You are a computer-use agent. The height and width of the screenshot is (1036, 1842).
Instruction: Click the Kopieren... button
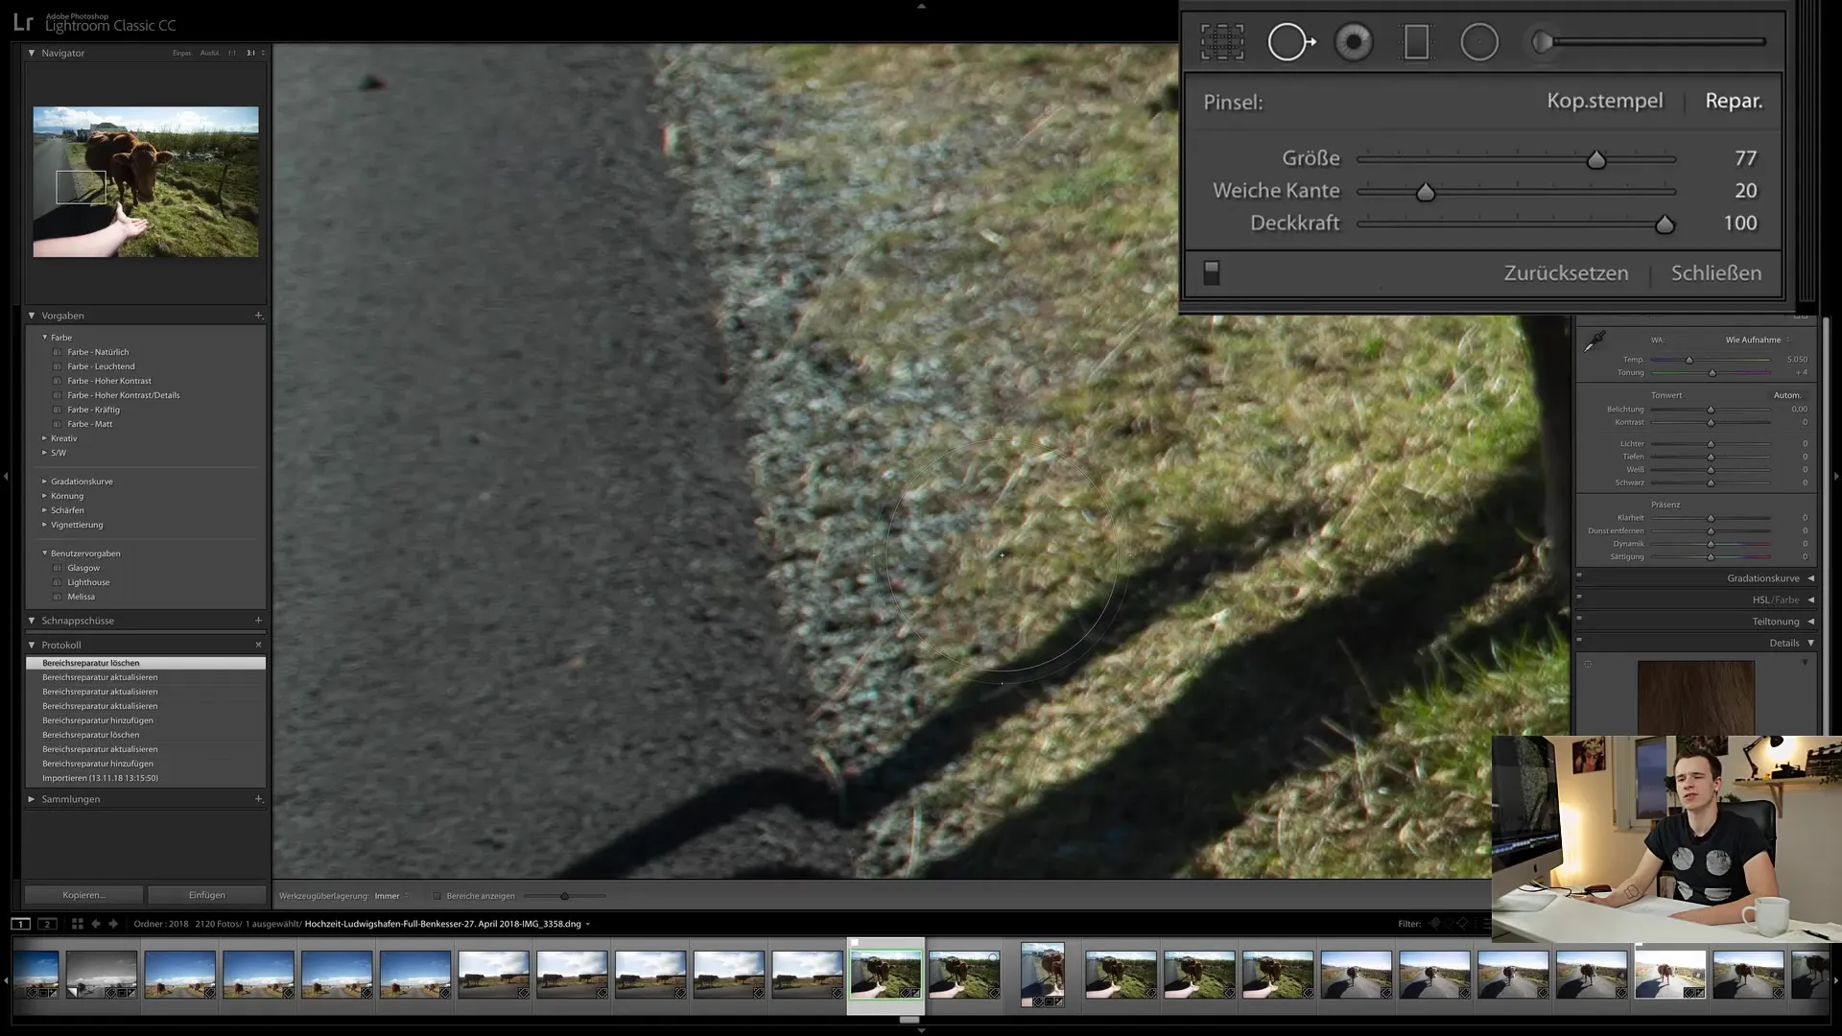(x=83, y=895)
